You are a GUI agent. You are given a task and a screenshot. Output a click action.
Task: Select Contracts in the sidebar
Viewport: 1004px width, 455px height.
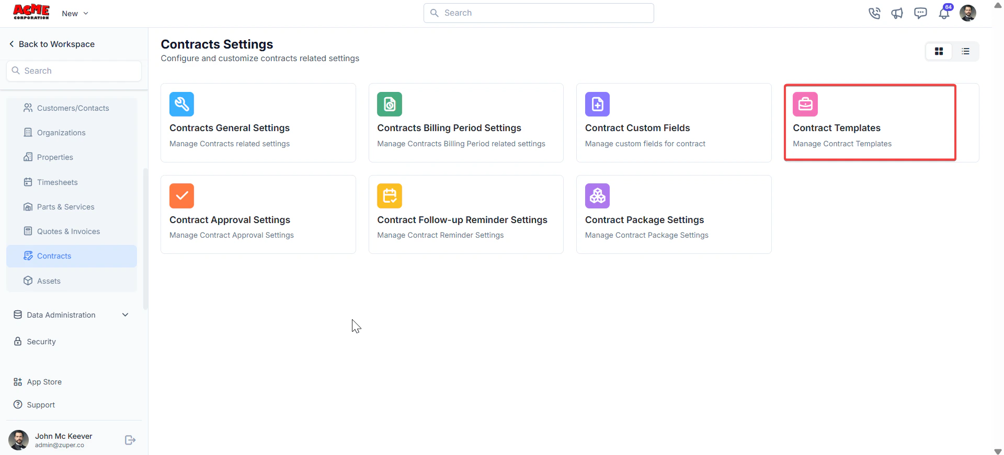point(72,256)
